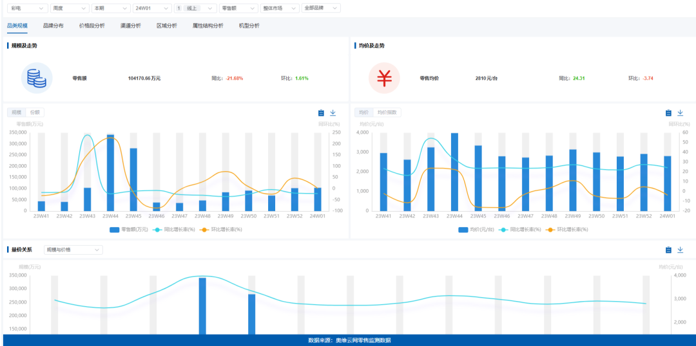Expand the 24W01 week selector
Image resolution: width=696 pixels, height=346 pixels.
point(152,8)
